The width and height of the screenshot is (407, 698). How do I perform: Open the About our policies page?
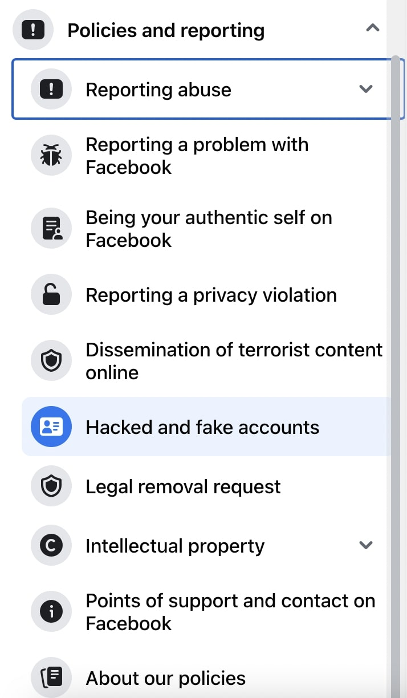tap(165, 677)
